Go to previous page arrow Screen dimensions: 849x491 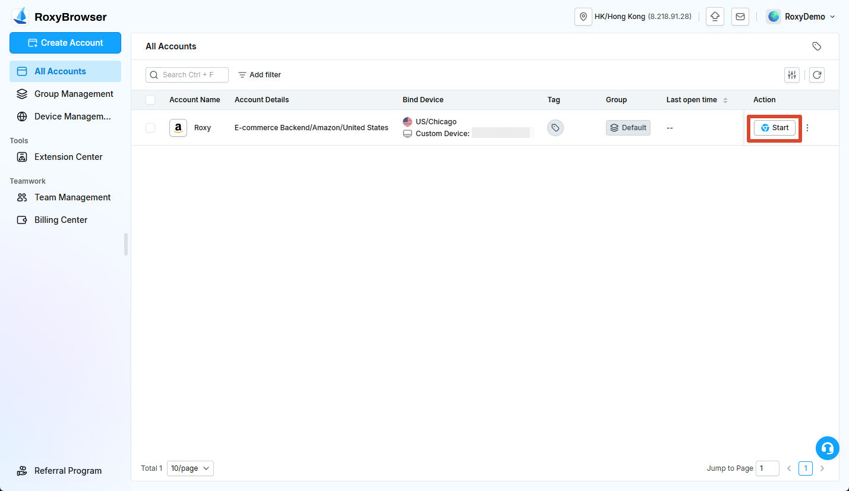click(x=789, y=468)
